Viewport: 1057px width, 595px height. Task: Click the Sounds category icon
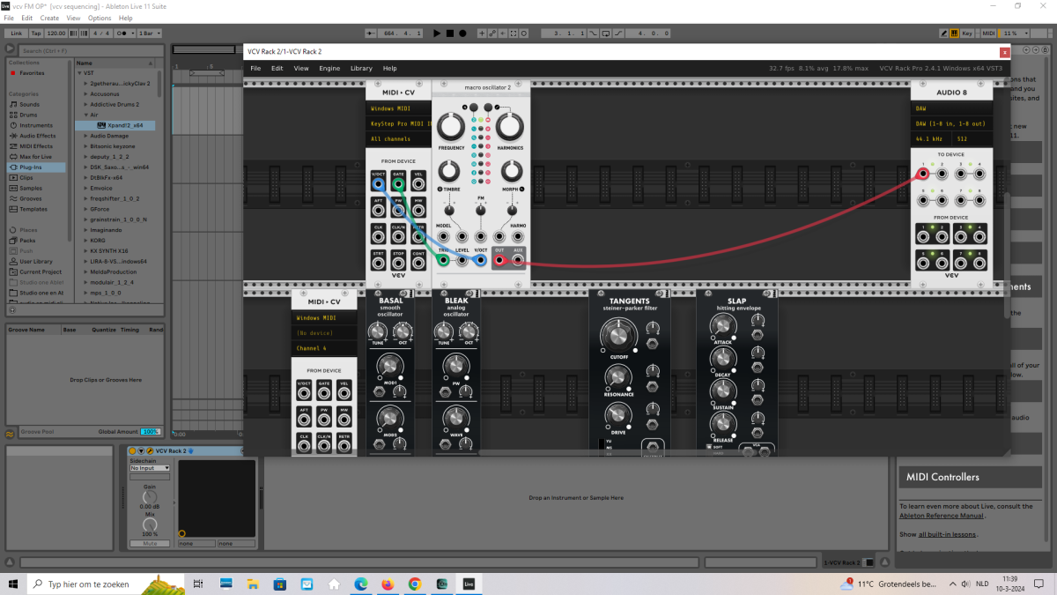coord(13,104)
